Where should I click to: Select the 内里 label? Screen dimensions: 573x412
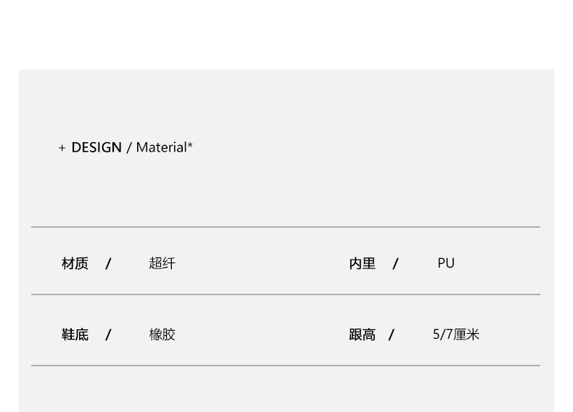pyautogui.click(x=362, y=263)
